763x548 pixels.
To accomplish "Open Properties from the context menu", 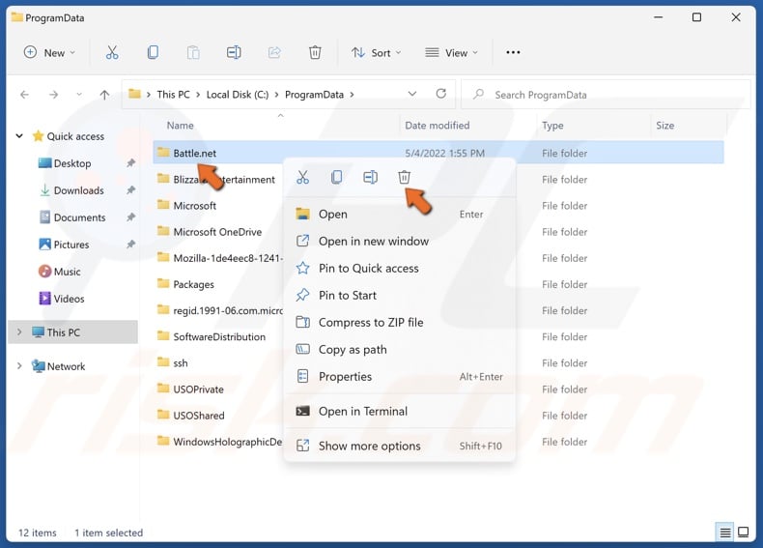I will point(400,377).
